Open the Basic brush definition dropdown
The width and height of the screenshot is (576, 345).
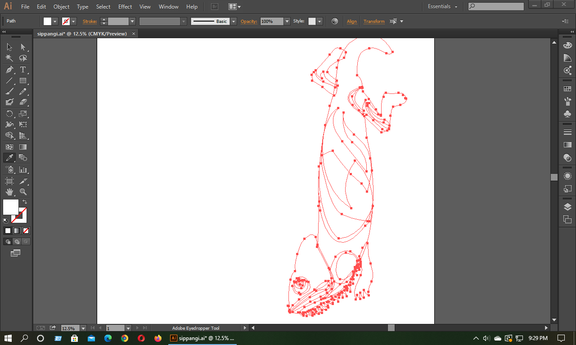234,21
